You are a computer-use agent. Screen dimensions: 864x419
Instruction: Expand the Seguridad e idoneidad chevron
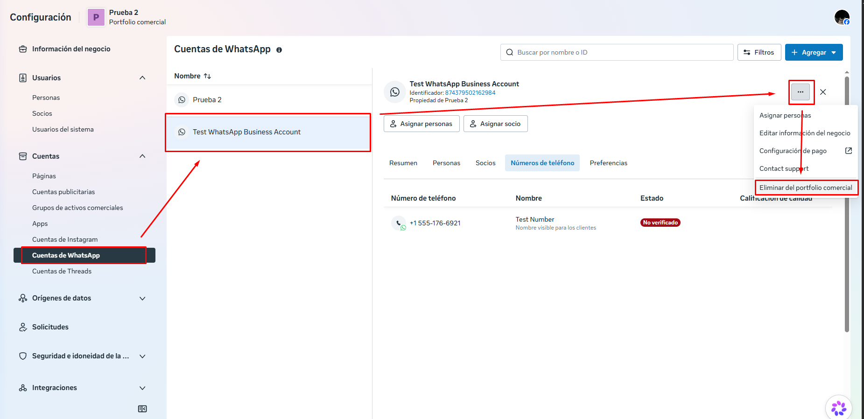click(x=142, y=356)
